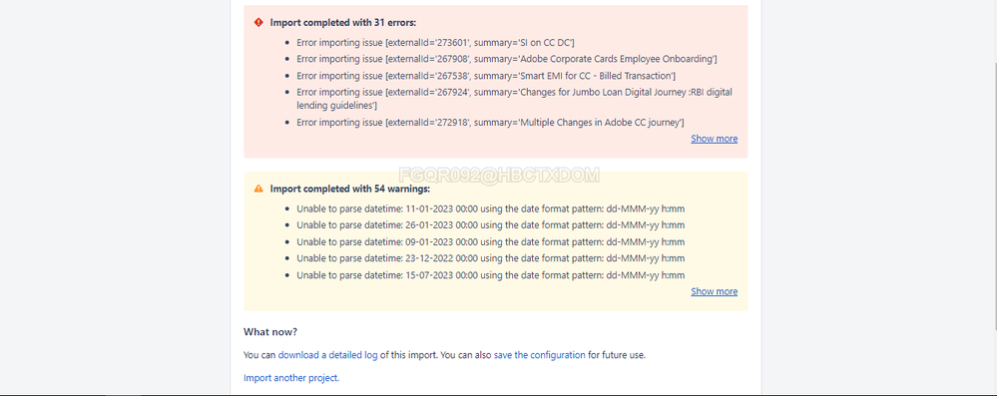Select the warning for datetime 11-01-2023

[x=490, y=208]
